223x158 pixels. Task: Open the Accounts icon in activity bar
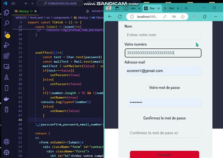(x=6, y=142)
